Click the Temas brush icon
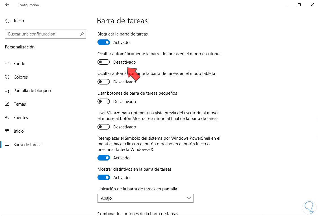The height and width of the screenshot is (216, 319). click(x=7, y=104)
